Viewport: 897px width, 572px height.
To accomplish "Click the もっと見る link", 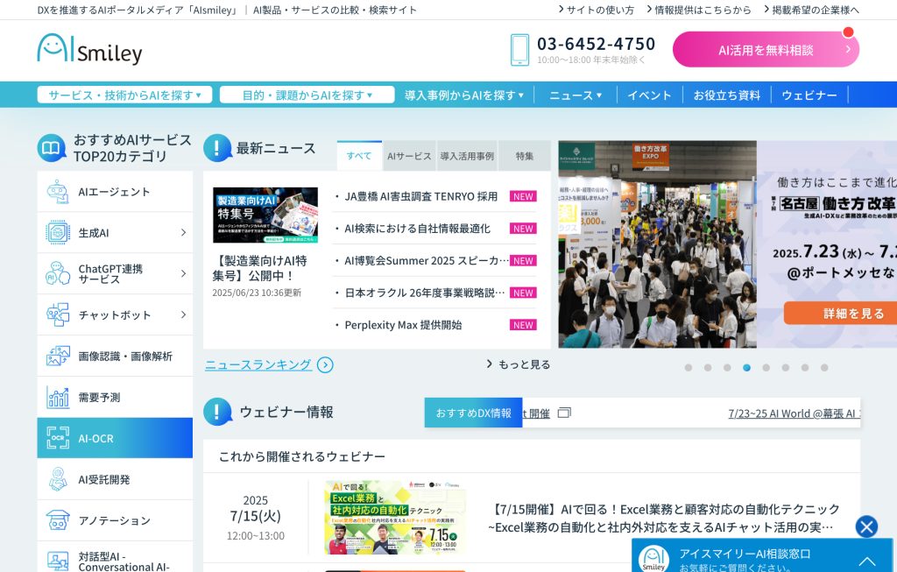I will tap(519, 364).
